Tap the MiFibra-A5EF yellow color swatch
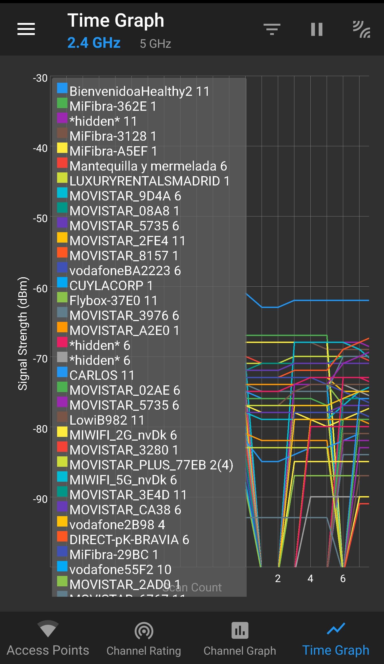 62,148
